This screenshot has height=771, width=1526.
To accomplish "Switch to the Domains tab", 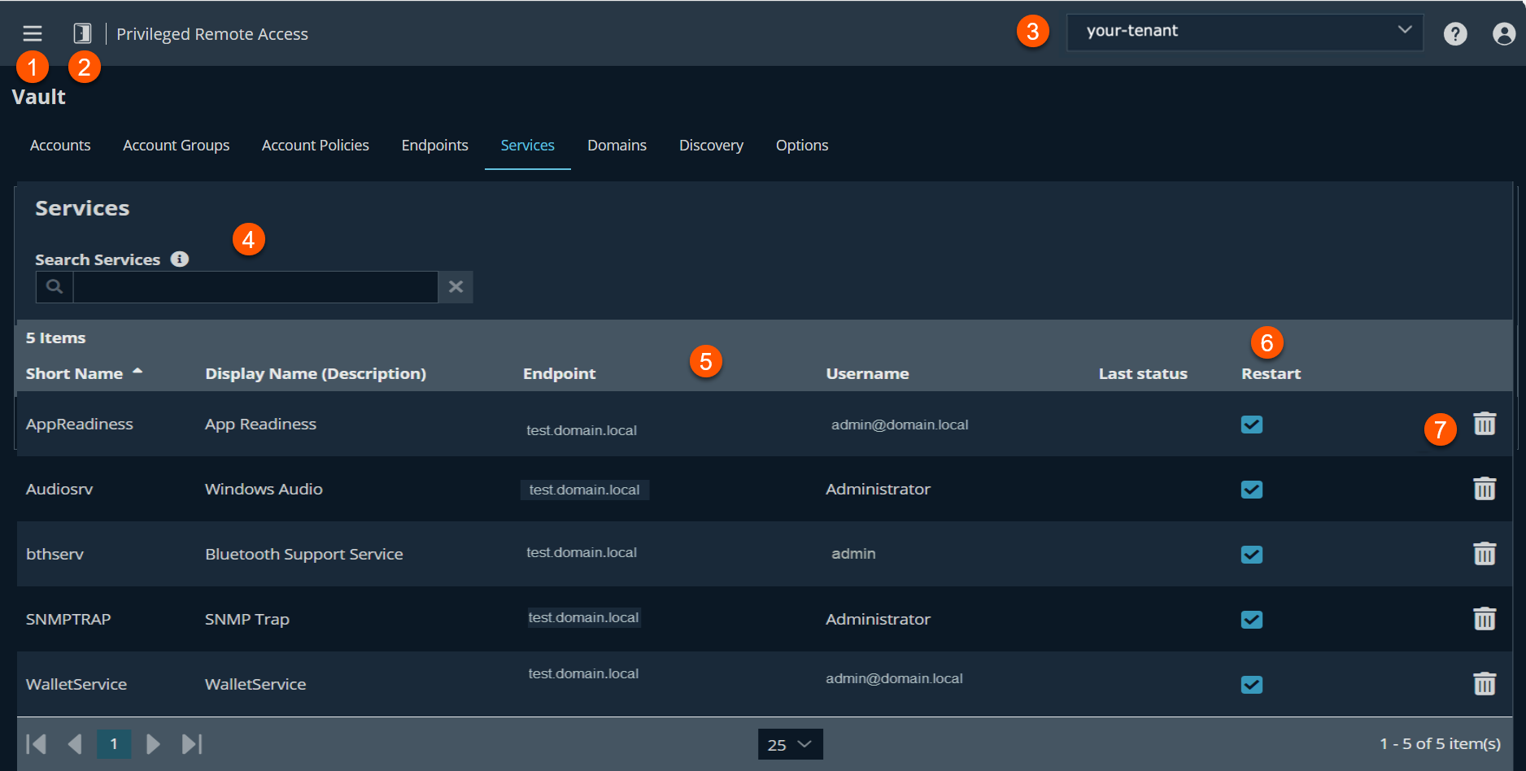I will 617,145.
